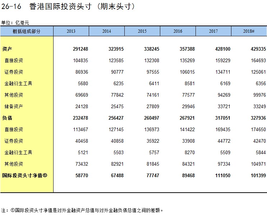Viewport: 267px width, 216px height.
Task: Click asset total value 428100
Action: point(223,49)
